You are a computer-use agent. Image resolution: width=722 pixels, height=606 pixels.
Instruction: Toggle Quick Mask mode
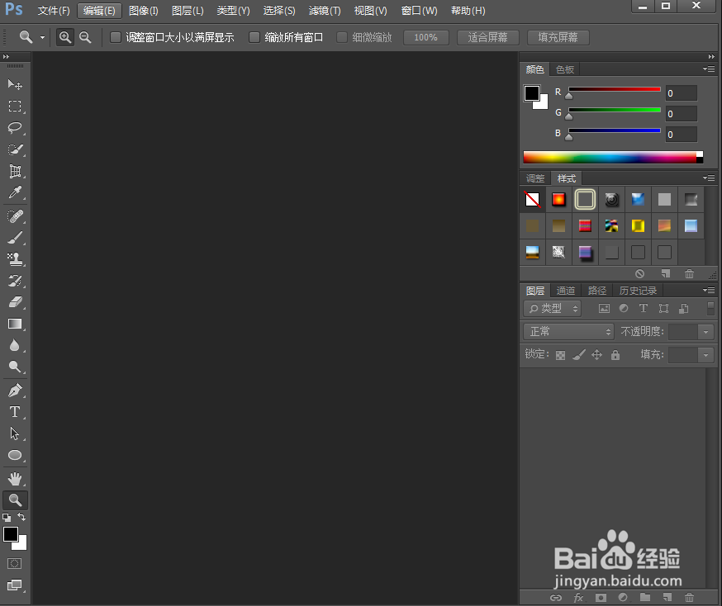coord(15,564)
